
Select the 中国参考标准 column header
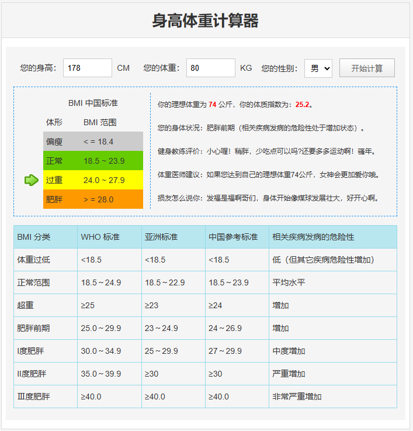pyautogui.click(x=233, y=237)
